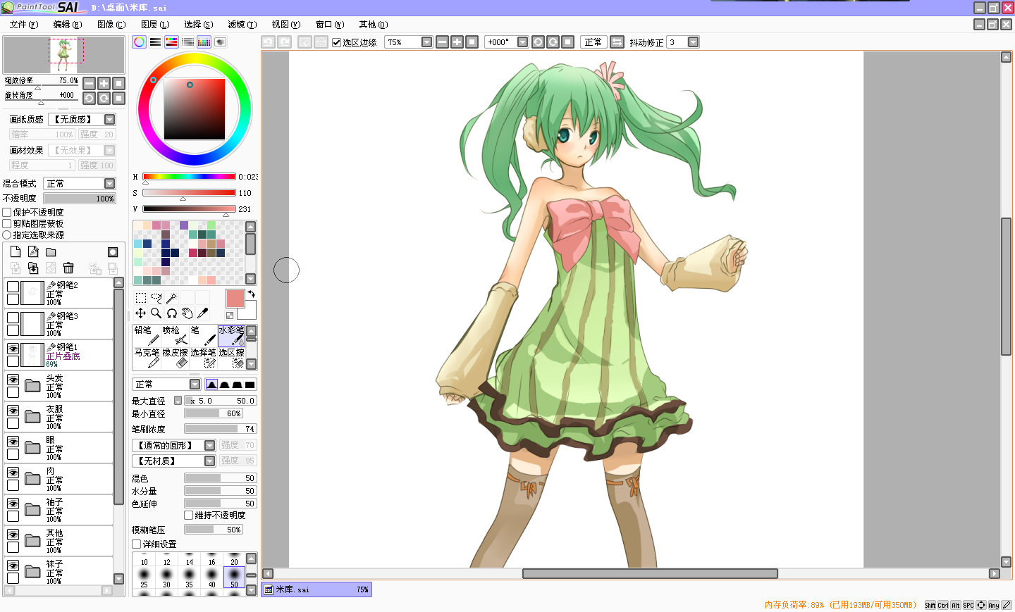The height and width of the screenshot is (612, 1015).
Task: Hide the 钢笔1 layer
Action: [x=13, y=349]
